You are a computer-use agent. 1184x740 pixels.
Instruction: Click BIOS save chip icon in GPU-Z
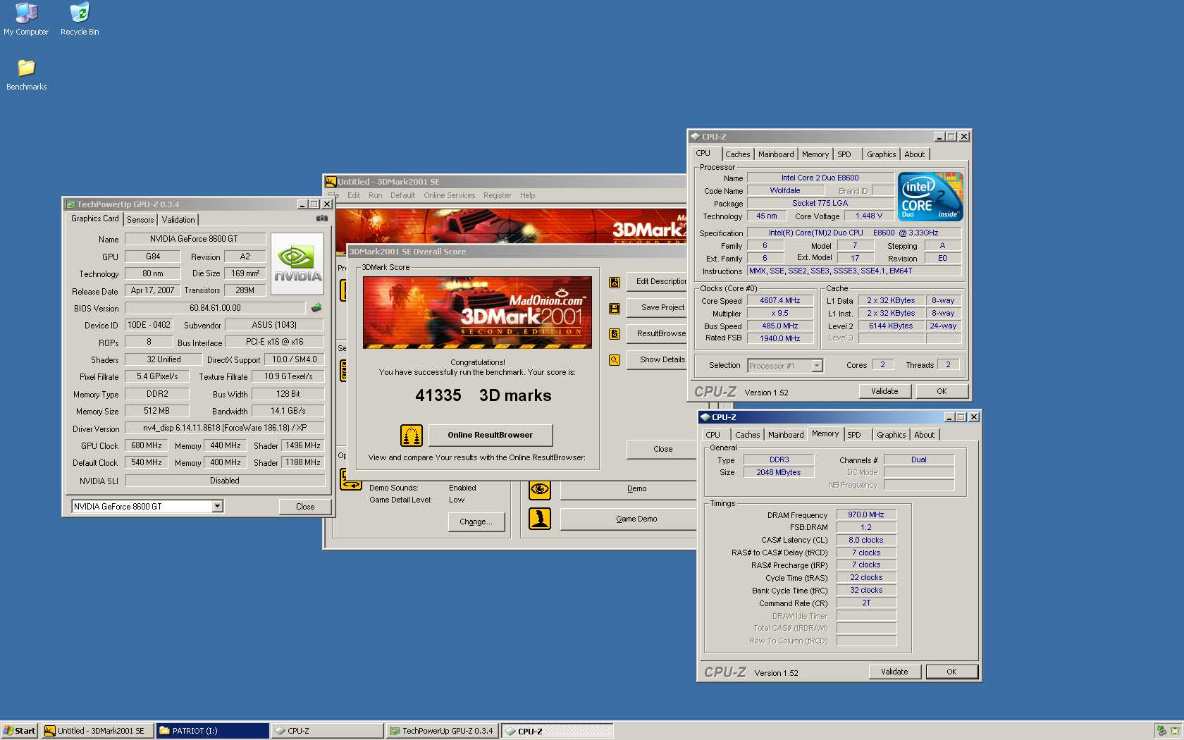pyautogui.click(x=316, y=307)
